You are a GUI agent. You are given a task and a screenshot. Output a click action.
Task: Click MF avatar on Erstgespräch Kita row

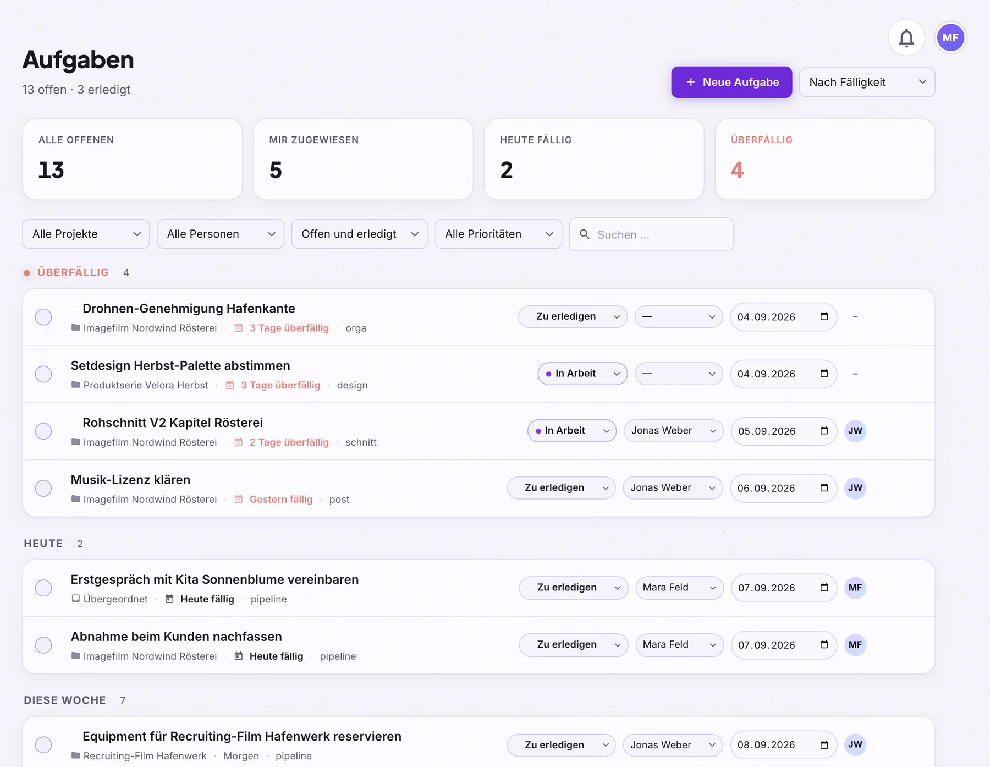[x=855, y=588]
